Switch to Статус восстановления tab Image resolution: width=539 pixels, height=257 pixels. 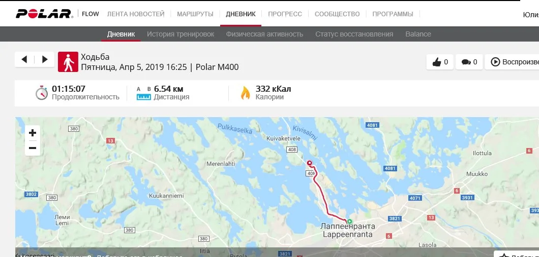click(x=354, y=34)
